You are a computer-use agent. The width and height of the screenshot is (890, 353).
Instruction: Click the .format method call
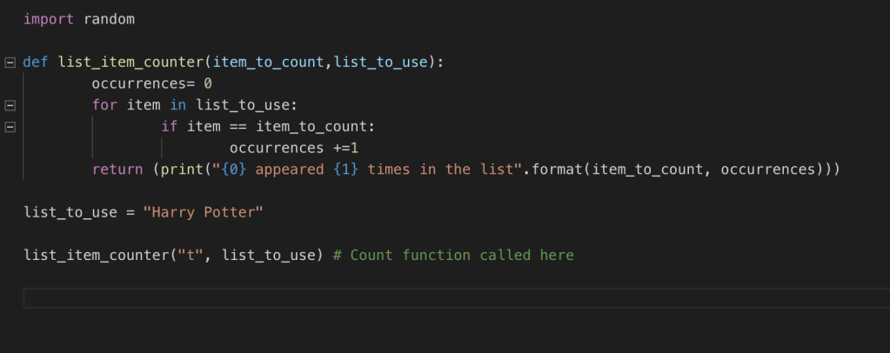(551, 170)
